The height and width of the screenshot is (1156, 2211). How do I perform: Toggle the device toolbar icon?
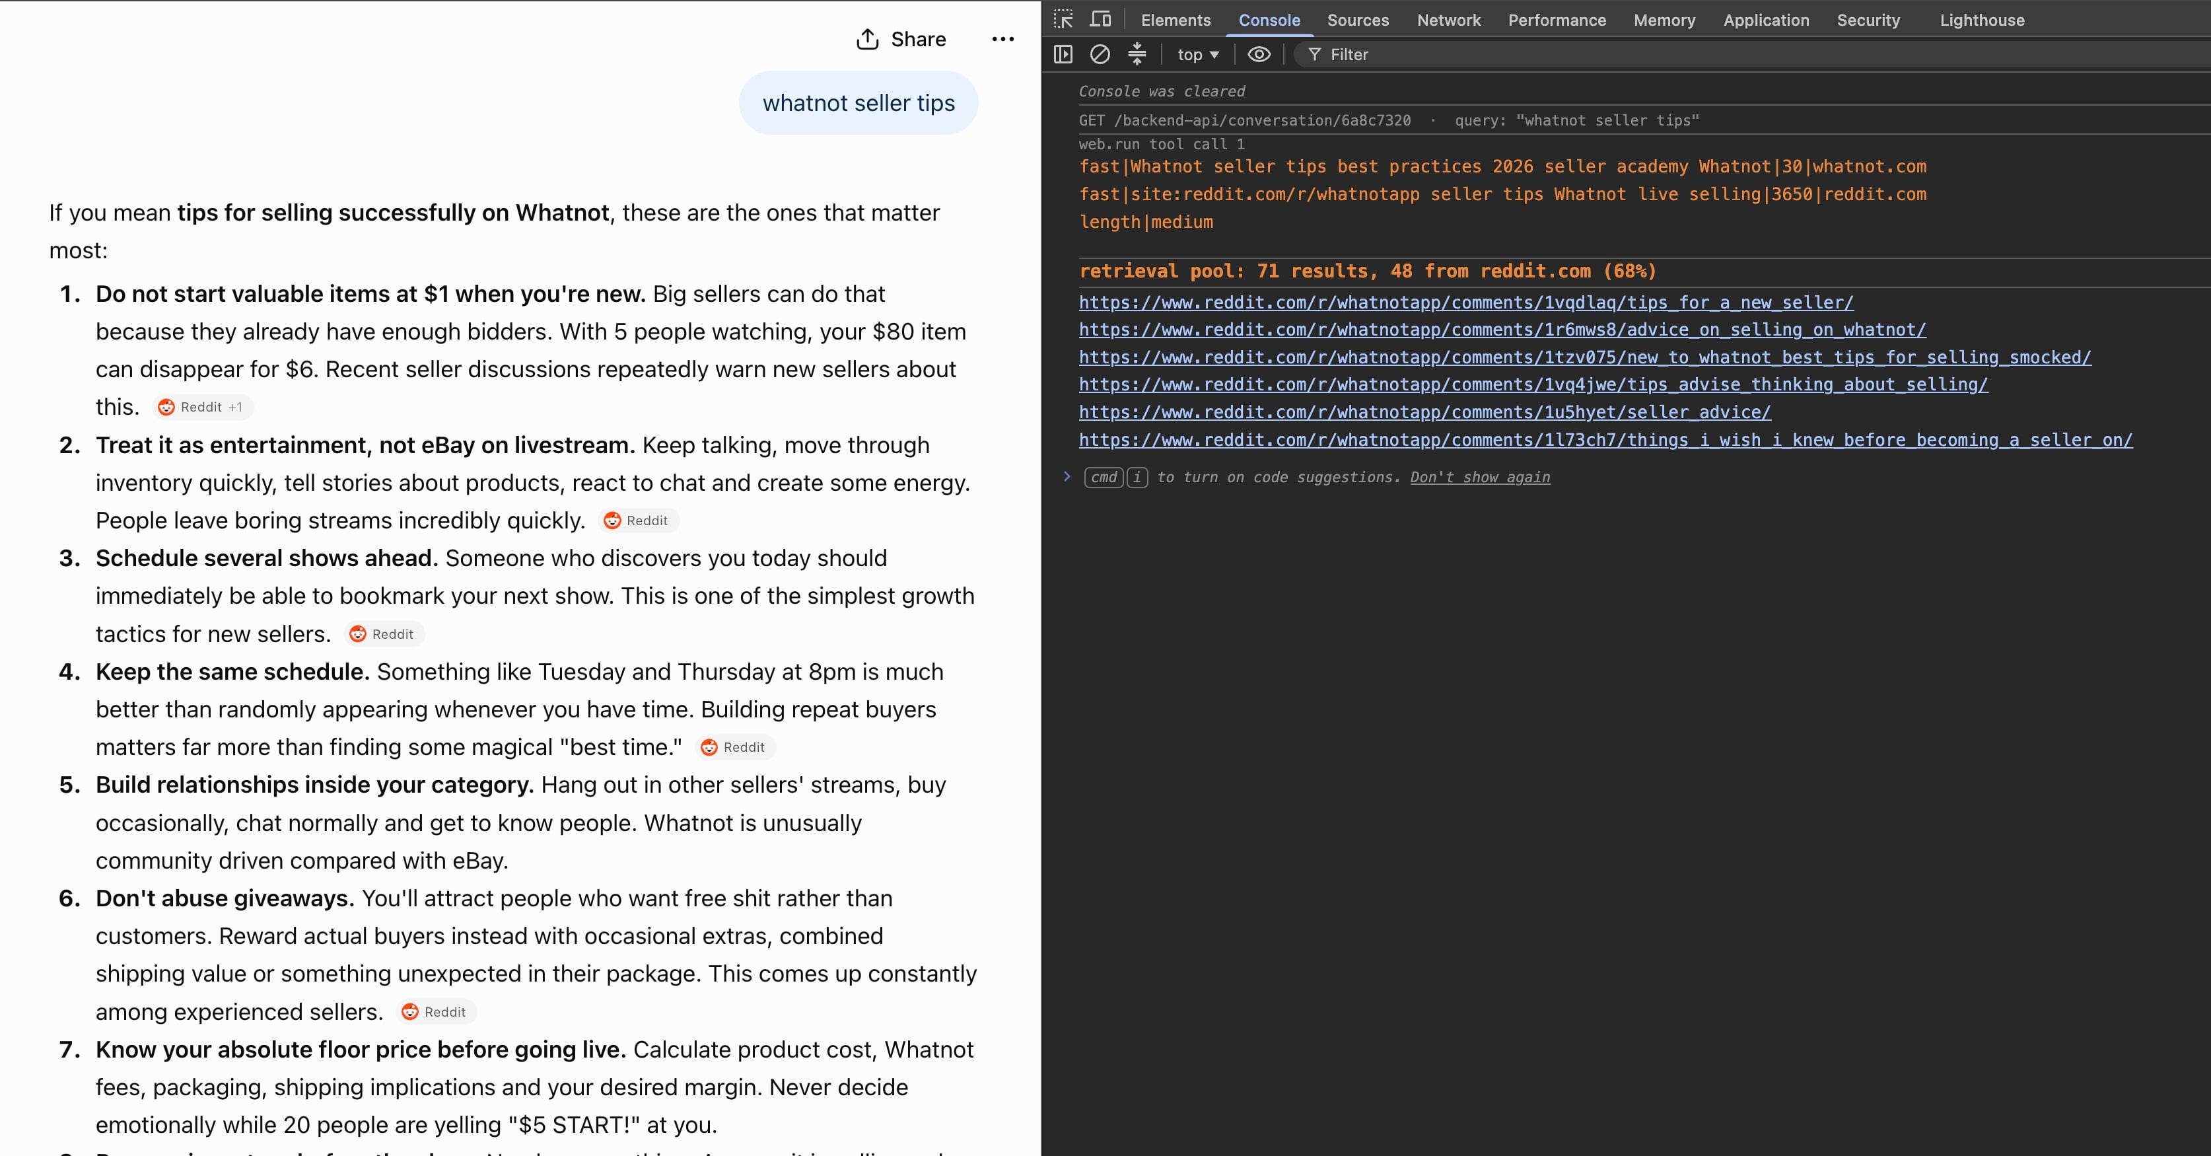1100,19
